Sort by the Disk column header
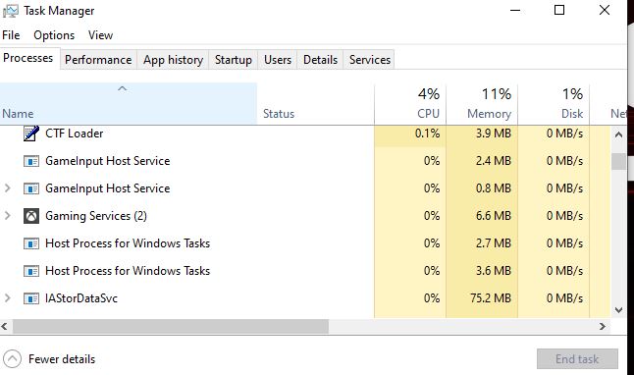The width and height of the screenshot is (634, 375). pos(554,104)
